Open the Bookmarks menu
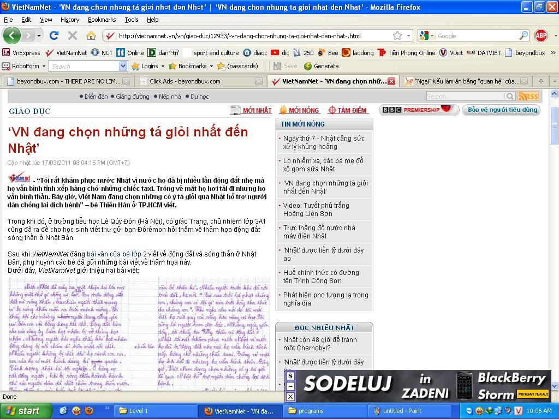Screen dimensions: 559x419 tap(102, 20)
